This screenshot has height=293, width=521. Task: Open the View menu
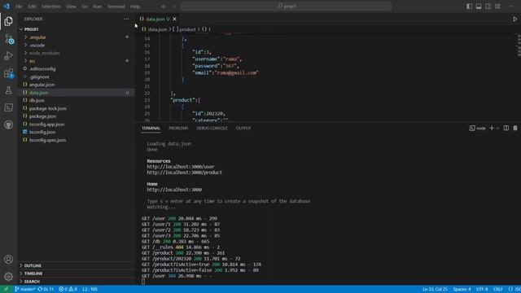pyautogui.click(x=71, y=7)
